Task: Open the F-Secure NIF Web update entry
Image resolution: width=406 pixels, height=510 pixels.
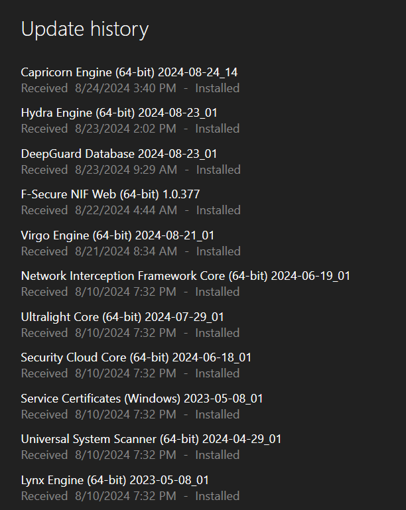Action: coord(110,194)
